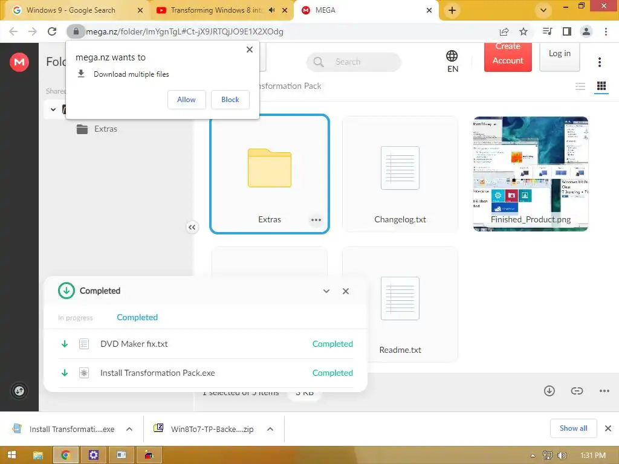Viewport: 619px width, 464px height.
Task: Open Chrome side panel icon
Action: pos(567,31)
